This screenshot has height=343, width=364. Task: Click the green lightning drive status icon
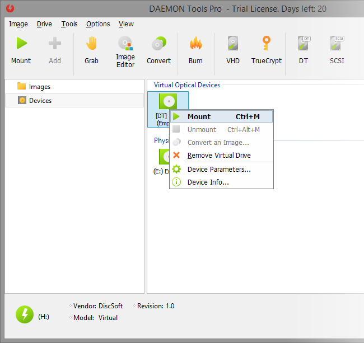25,314
